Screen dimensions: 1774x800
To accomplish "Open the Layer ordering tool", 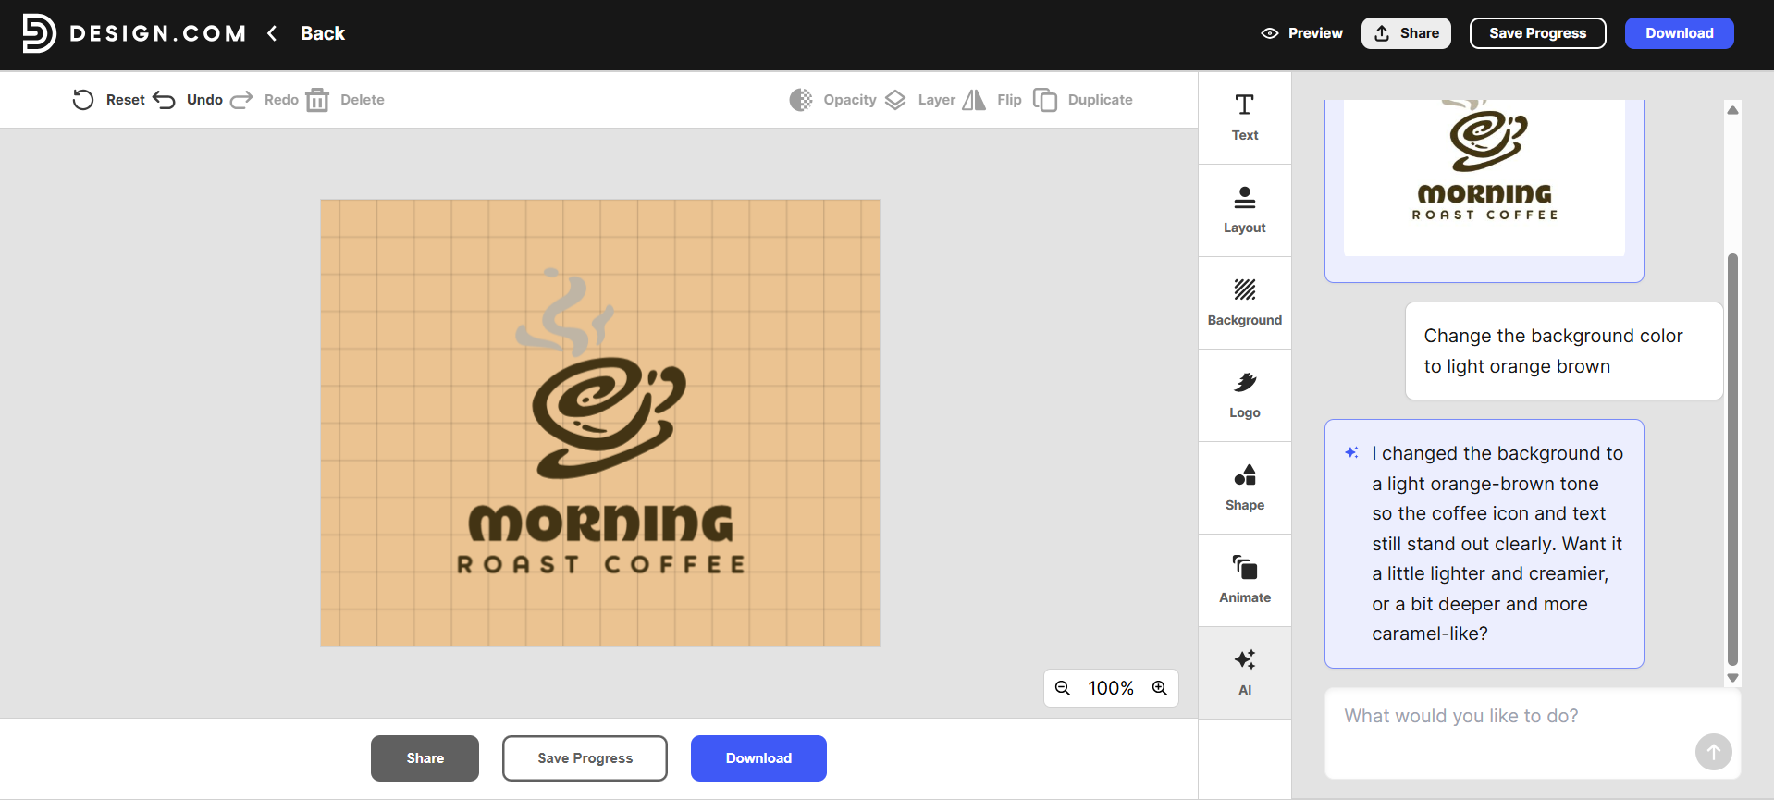I will (x=920, y=100).
